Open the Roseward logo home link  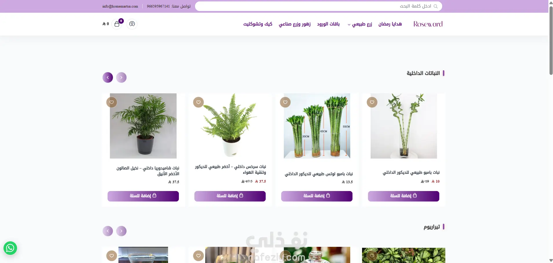pyautogui.click(x=428, y=24)
